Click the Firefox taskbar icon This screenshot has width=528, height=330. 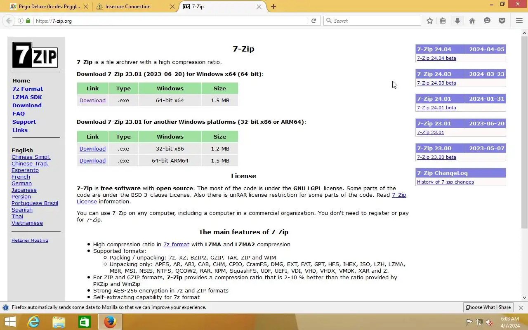[110, 322]
